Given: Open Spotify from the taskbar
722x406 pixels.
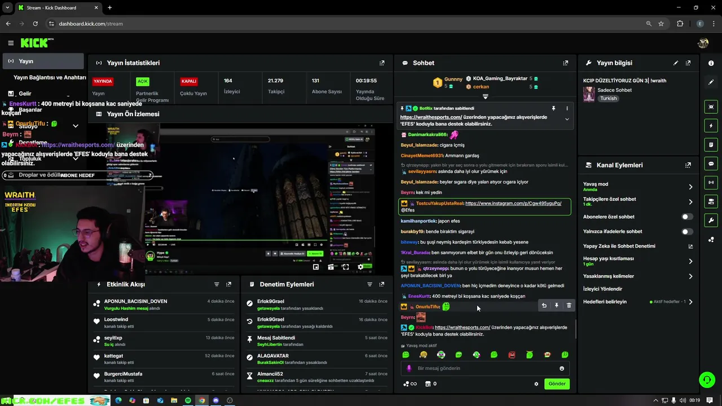Looking at the screenshot, I should [188, 400].
